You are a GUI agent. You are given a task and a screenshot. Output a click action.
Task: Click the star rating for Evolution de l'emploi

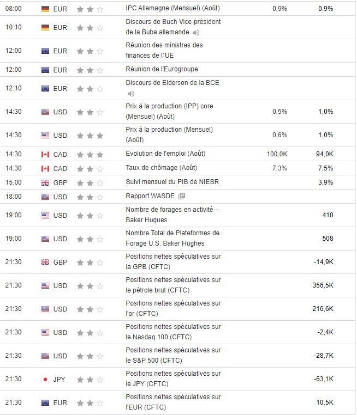[x=90, y=154]
